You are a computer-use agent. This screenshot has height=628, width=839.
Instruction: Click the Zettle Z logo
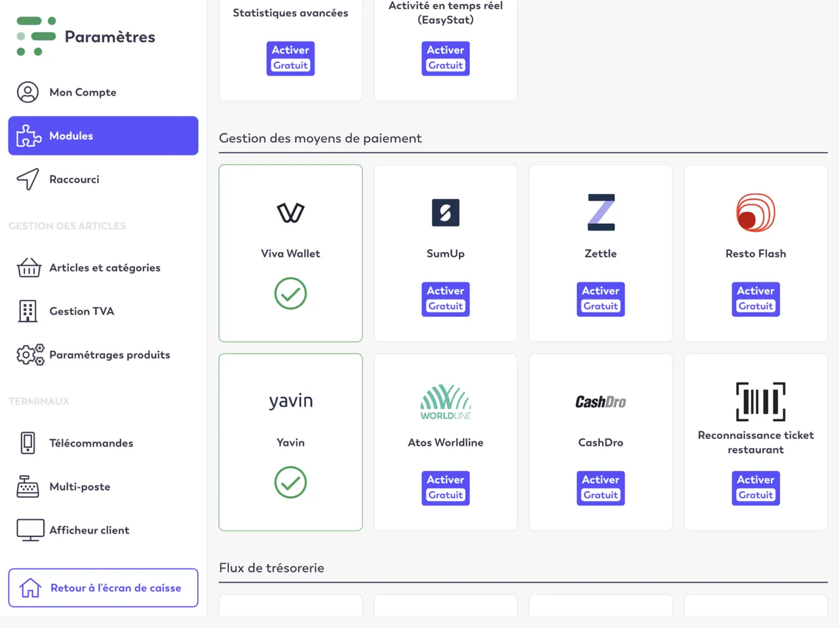coord(601,212)
